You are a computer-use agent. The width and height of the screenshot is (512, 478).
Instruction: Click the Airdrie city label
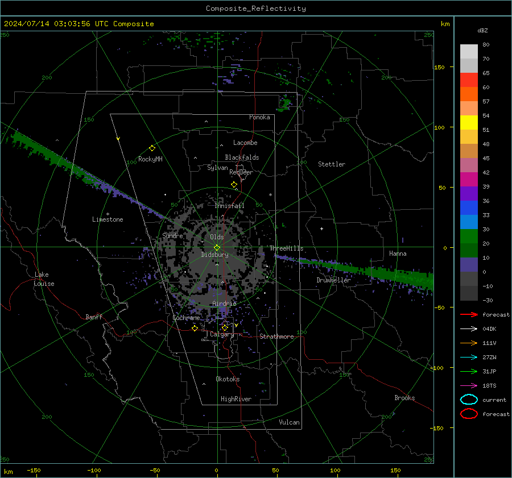point(224,304)
